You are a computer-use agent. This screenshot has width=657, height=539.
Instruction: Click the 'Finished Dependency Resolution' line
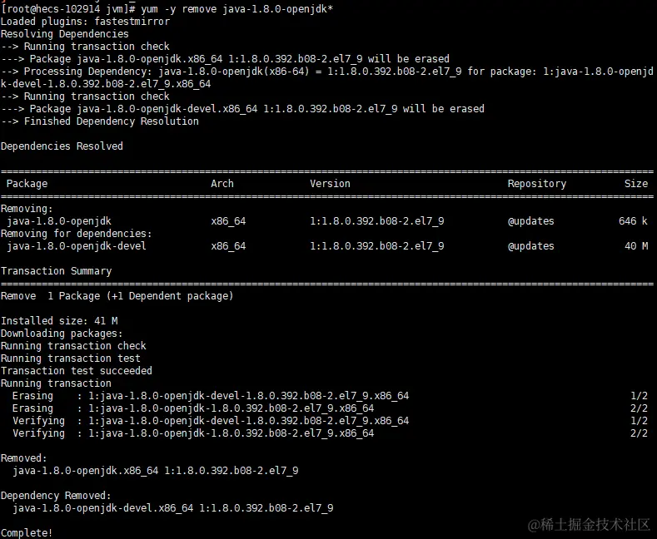[111, 121]
